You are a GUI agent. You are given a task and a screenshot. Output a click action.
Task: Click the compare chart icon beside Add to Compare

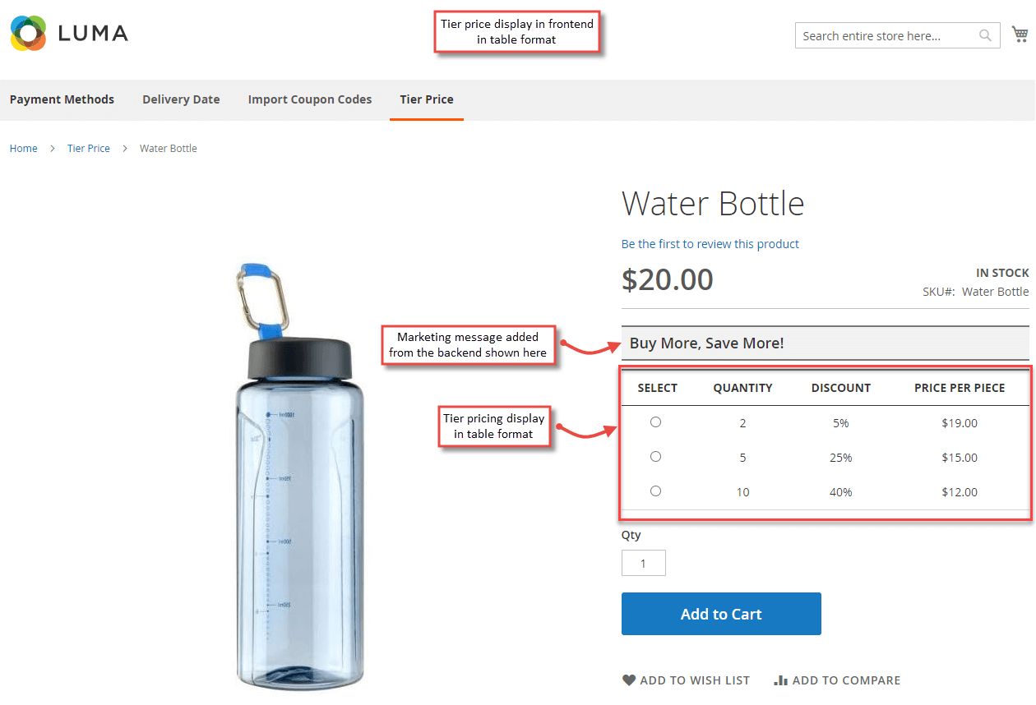[779, 680]
